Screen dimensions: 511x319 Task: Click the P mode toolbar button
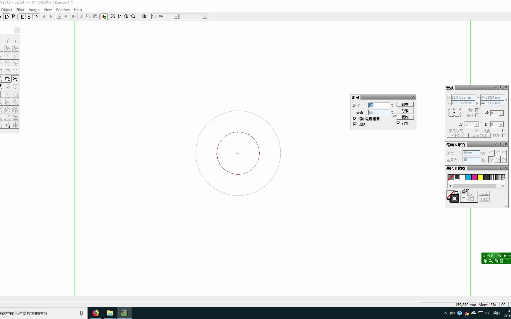point(13,17)
